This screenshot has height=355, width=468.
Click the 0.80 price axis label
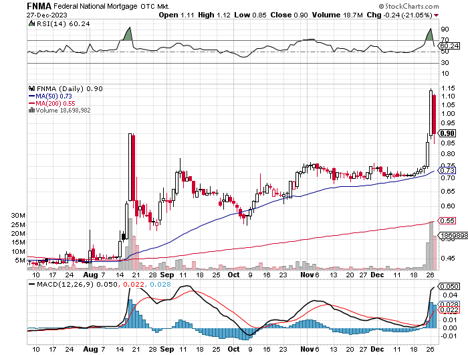(448, 154)
